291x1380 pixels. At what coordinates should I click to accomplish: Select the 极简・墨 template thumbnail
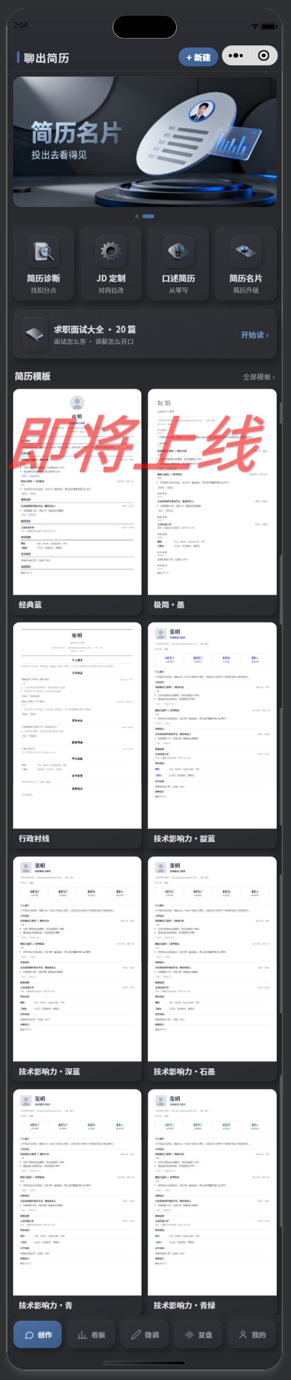click(212, 492)
